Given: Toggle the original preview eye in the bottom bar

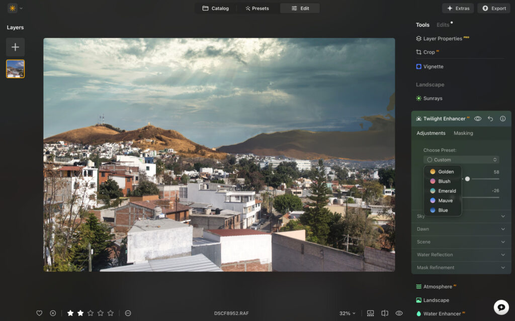Looking at the screenshot, I should pyautogui.click(x=399, y=313).
